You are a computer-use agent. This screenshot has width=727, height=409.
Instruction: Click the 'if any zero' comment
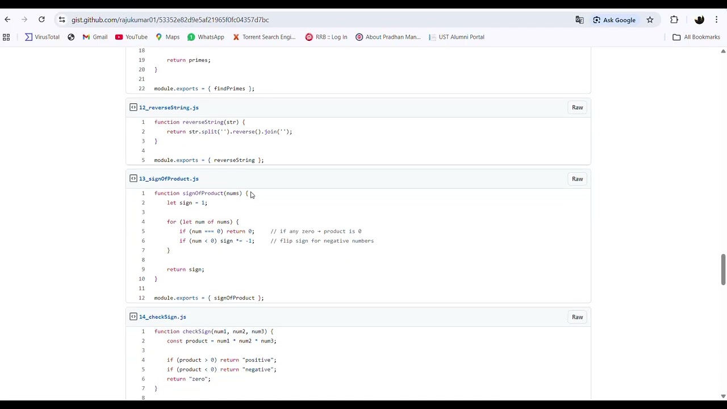click(316, 231)
